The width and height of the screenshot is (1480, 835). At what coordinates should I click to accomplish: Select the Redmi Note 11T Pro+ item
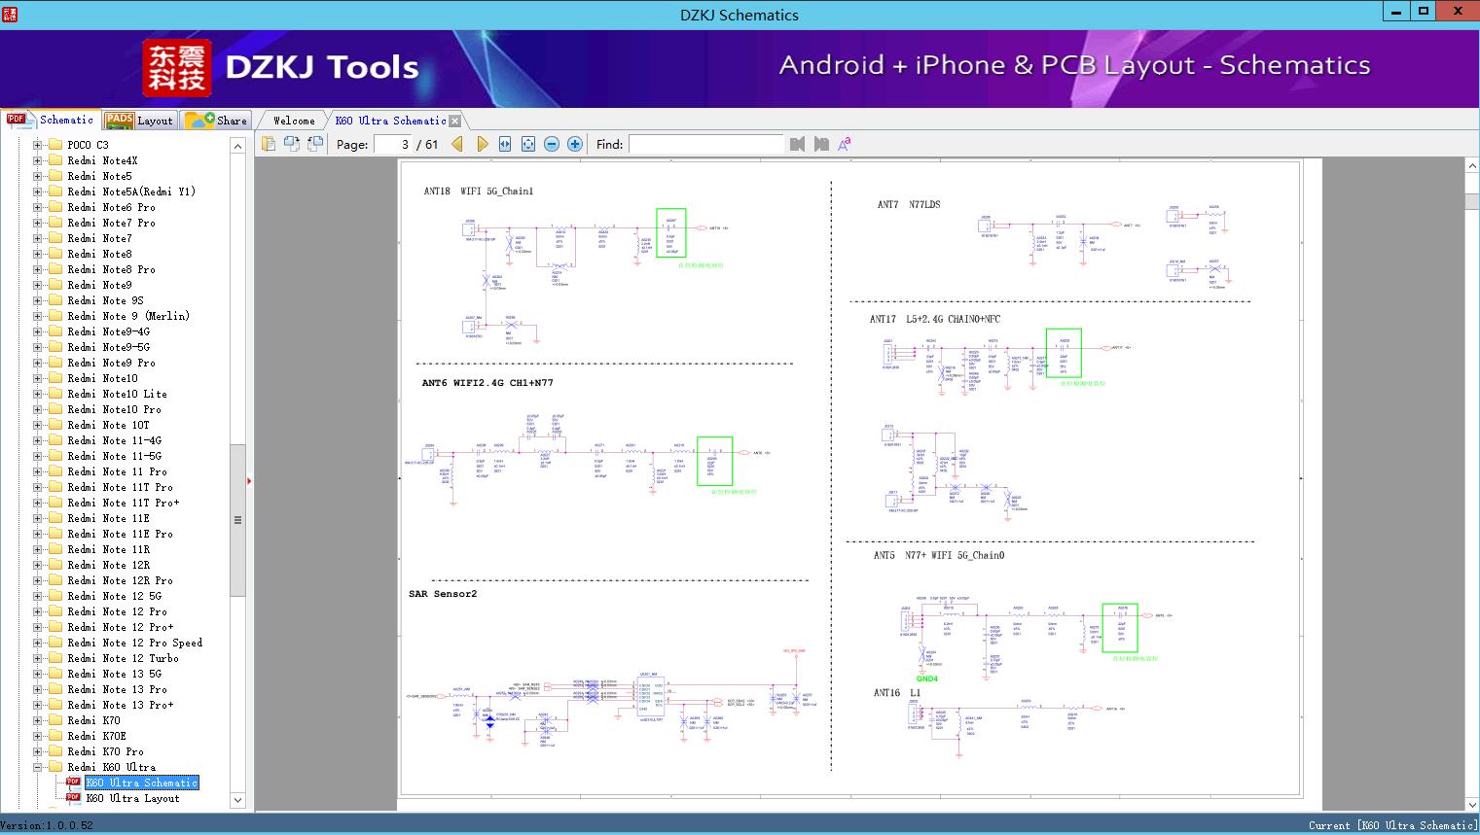tap(124, 503)
